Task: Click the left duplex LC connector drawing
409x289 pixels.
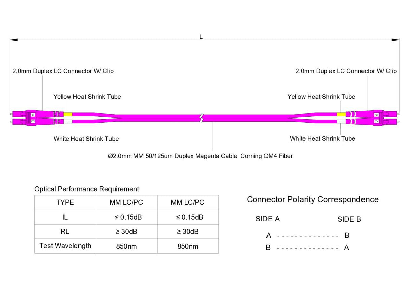Action: click(x=29, y=118)
